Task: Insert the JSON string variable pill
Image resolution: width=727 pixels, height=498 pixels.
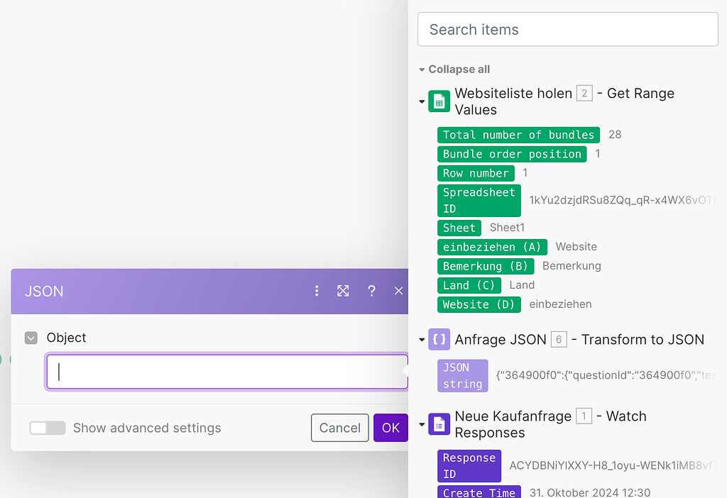Action: (462, 375)
